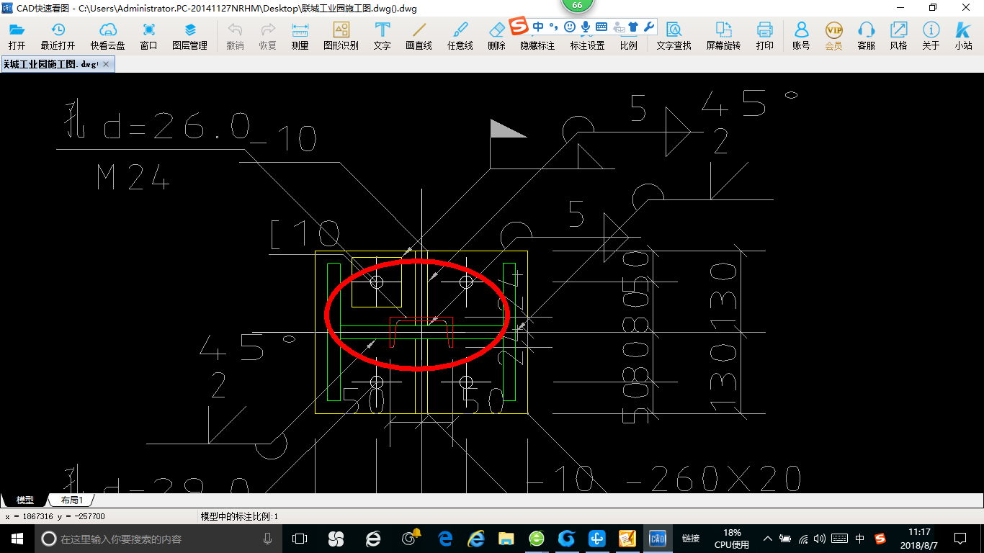984x553 pixels.
Task: Open the volume speaker tray icon
Action: coord(819,538)
